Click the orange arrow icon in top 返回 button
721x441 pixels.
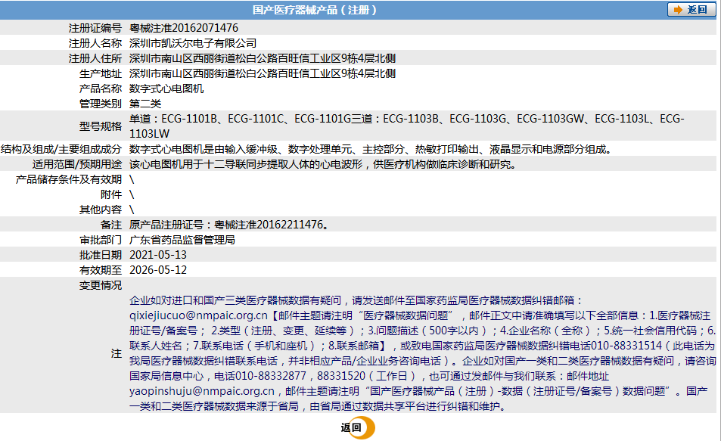pyautogui.click(x=678, y=10)
